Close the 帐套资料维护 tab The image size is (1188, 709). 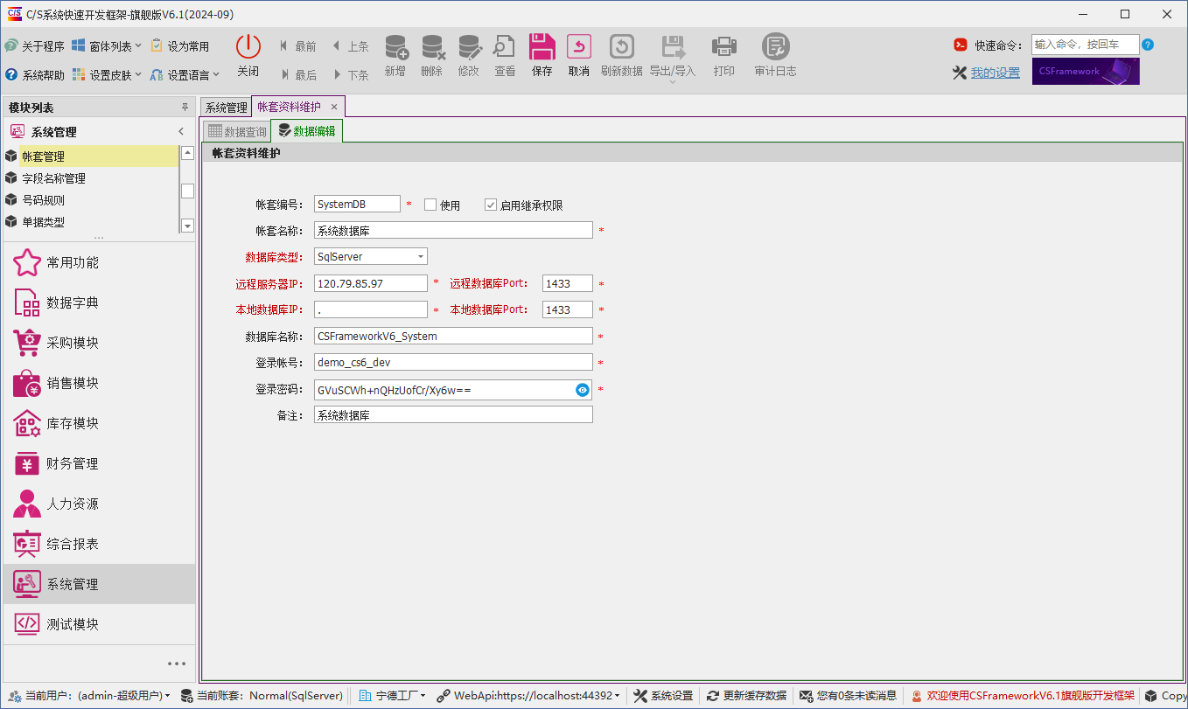point(334,107)
